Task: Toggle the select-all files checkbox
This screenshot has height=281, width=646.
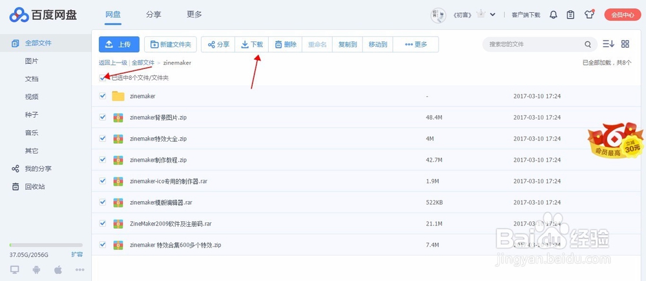Action: click(x=103, y=77)
